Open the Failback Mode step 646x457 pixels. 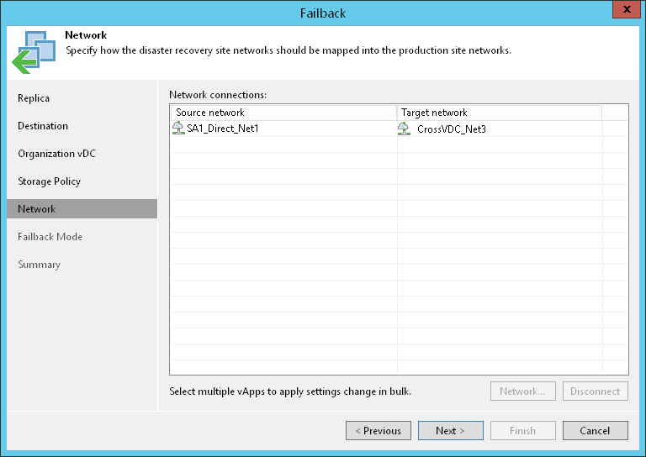click(50, 237)
